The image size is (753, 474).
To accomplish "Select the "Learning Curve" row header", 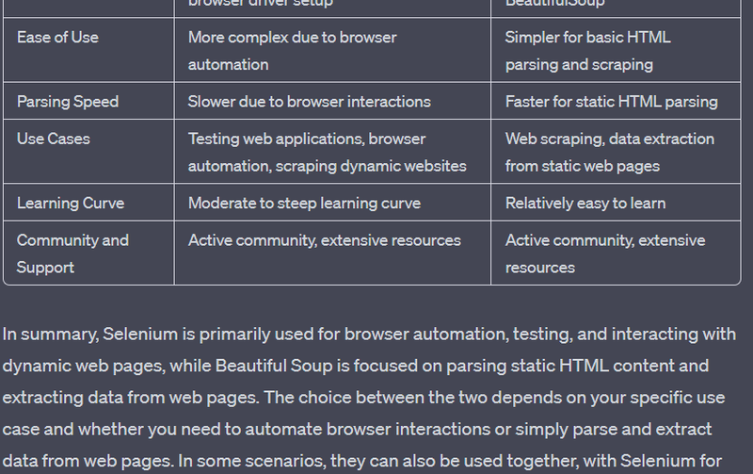I will [71, 204].
